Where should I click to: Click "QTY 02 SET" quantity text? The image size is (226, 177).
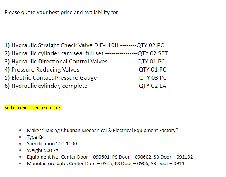[153, 53]
